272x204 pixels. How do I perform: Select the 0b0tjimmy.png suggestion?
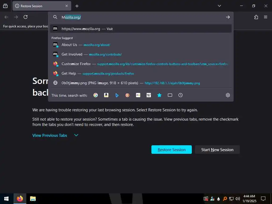pos(141,83)
